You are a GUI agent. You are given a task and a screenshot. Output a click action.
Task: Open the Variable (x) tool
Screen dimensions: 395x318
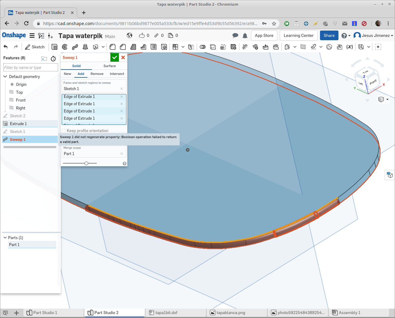coord(350,47)
